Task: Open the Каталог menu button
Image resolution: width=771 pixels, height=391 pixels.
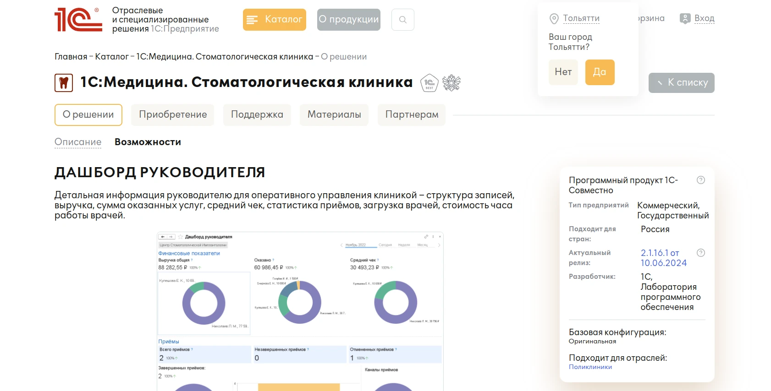Action: click(275, 20)
